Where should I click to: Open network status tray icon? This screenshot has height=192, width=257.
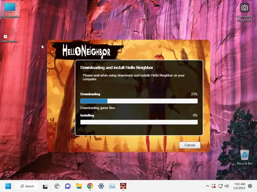point(220,186)
